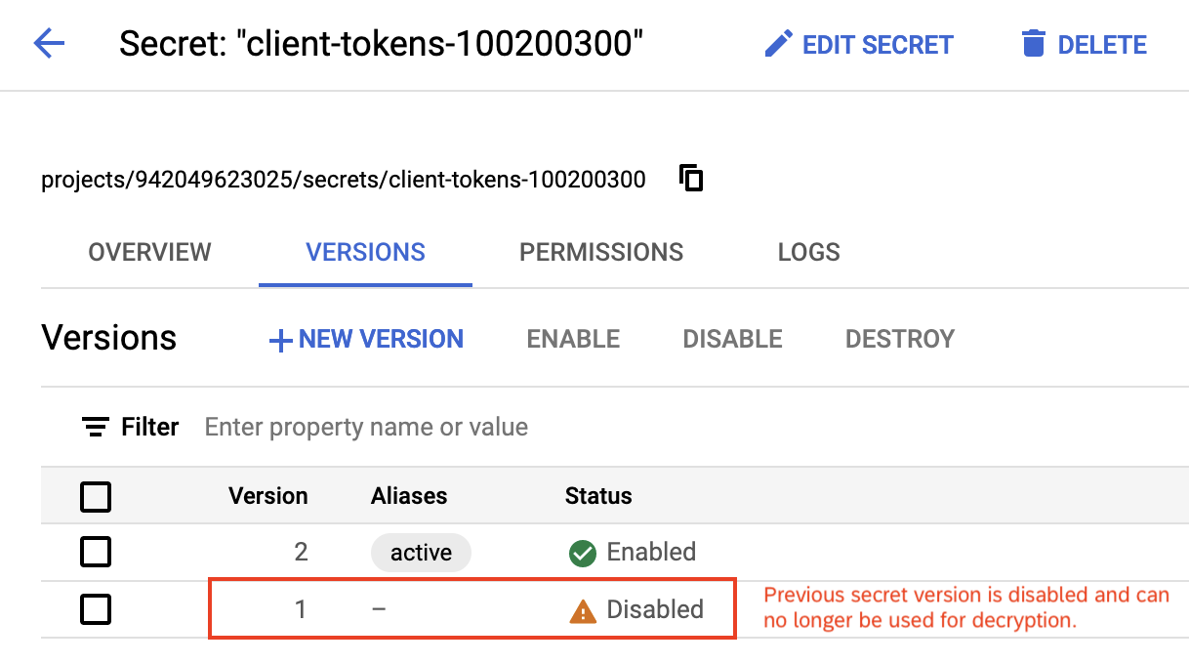This screenshot has height=664, width=1189.
Task: Click the back arrow next to secret title
Action: 47,44
